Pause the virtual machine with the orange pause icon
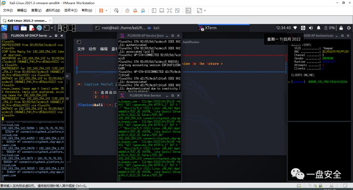 101,10
